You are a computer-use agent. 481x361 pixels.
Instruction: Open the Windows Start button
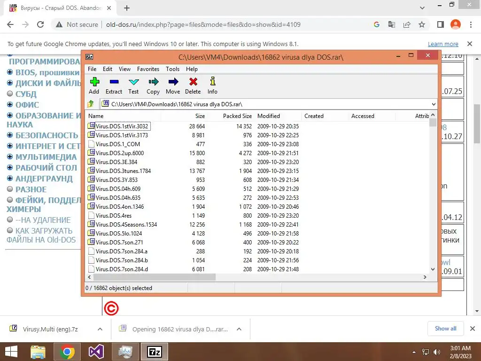pyautogui.click(x=11, y=352)
